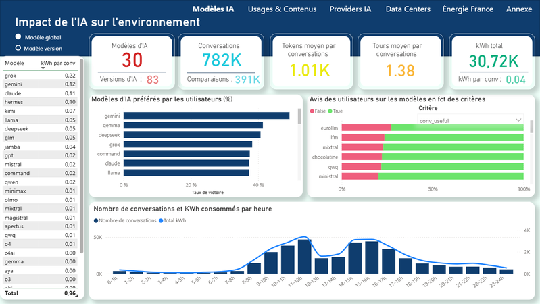Select the Modèle global radio option
Screen dimensions: 540x304
click(19, 37)
